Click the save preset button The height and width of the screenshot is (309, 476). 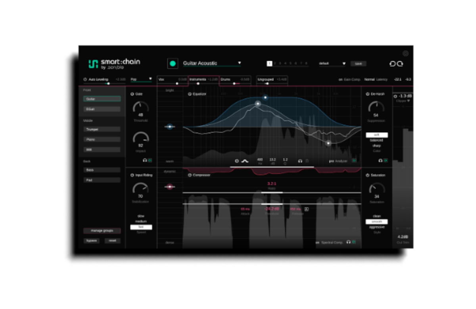point(359,64)
